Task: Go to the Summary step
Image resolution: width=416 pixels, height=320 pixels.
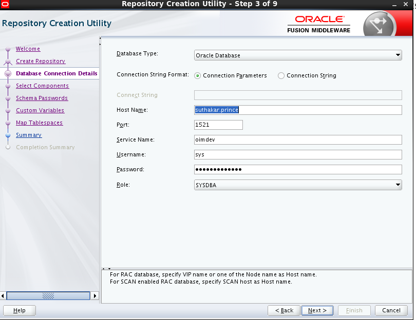Action: tap(29, 135)
